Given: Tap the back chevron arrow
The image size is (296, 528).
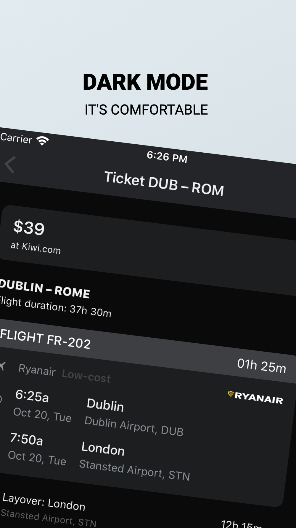Looking at the screenshot, I should (10, 164).
